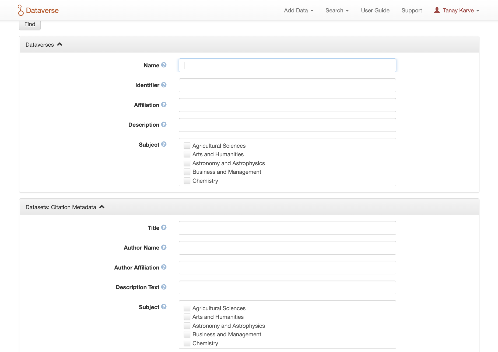Check Business and Management in the Dataverses Subject list
Viewport: 498px width, 352px height.
(x=187, y=172)
